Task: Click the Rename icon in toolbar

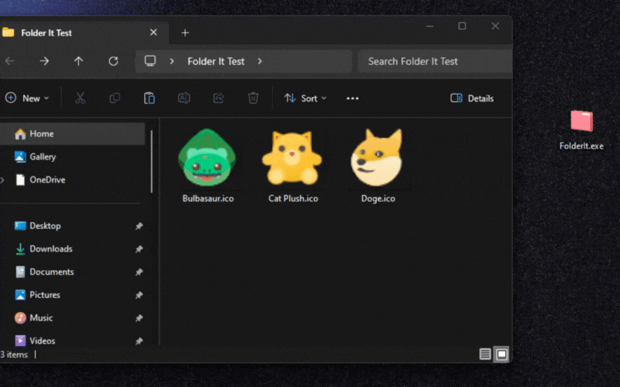Action: coord(184,98)
